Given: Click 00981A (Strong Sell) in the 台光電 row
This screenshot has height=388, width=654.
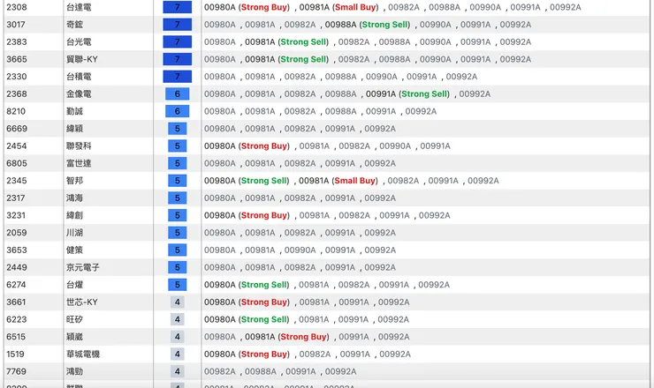Looking at the screenshot, I should 287,42.
